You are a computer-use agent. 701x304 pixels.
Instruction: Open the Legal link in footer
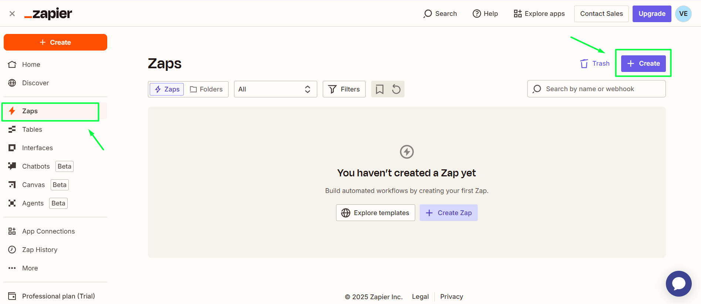point(420,297)
